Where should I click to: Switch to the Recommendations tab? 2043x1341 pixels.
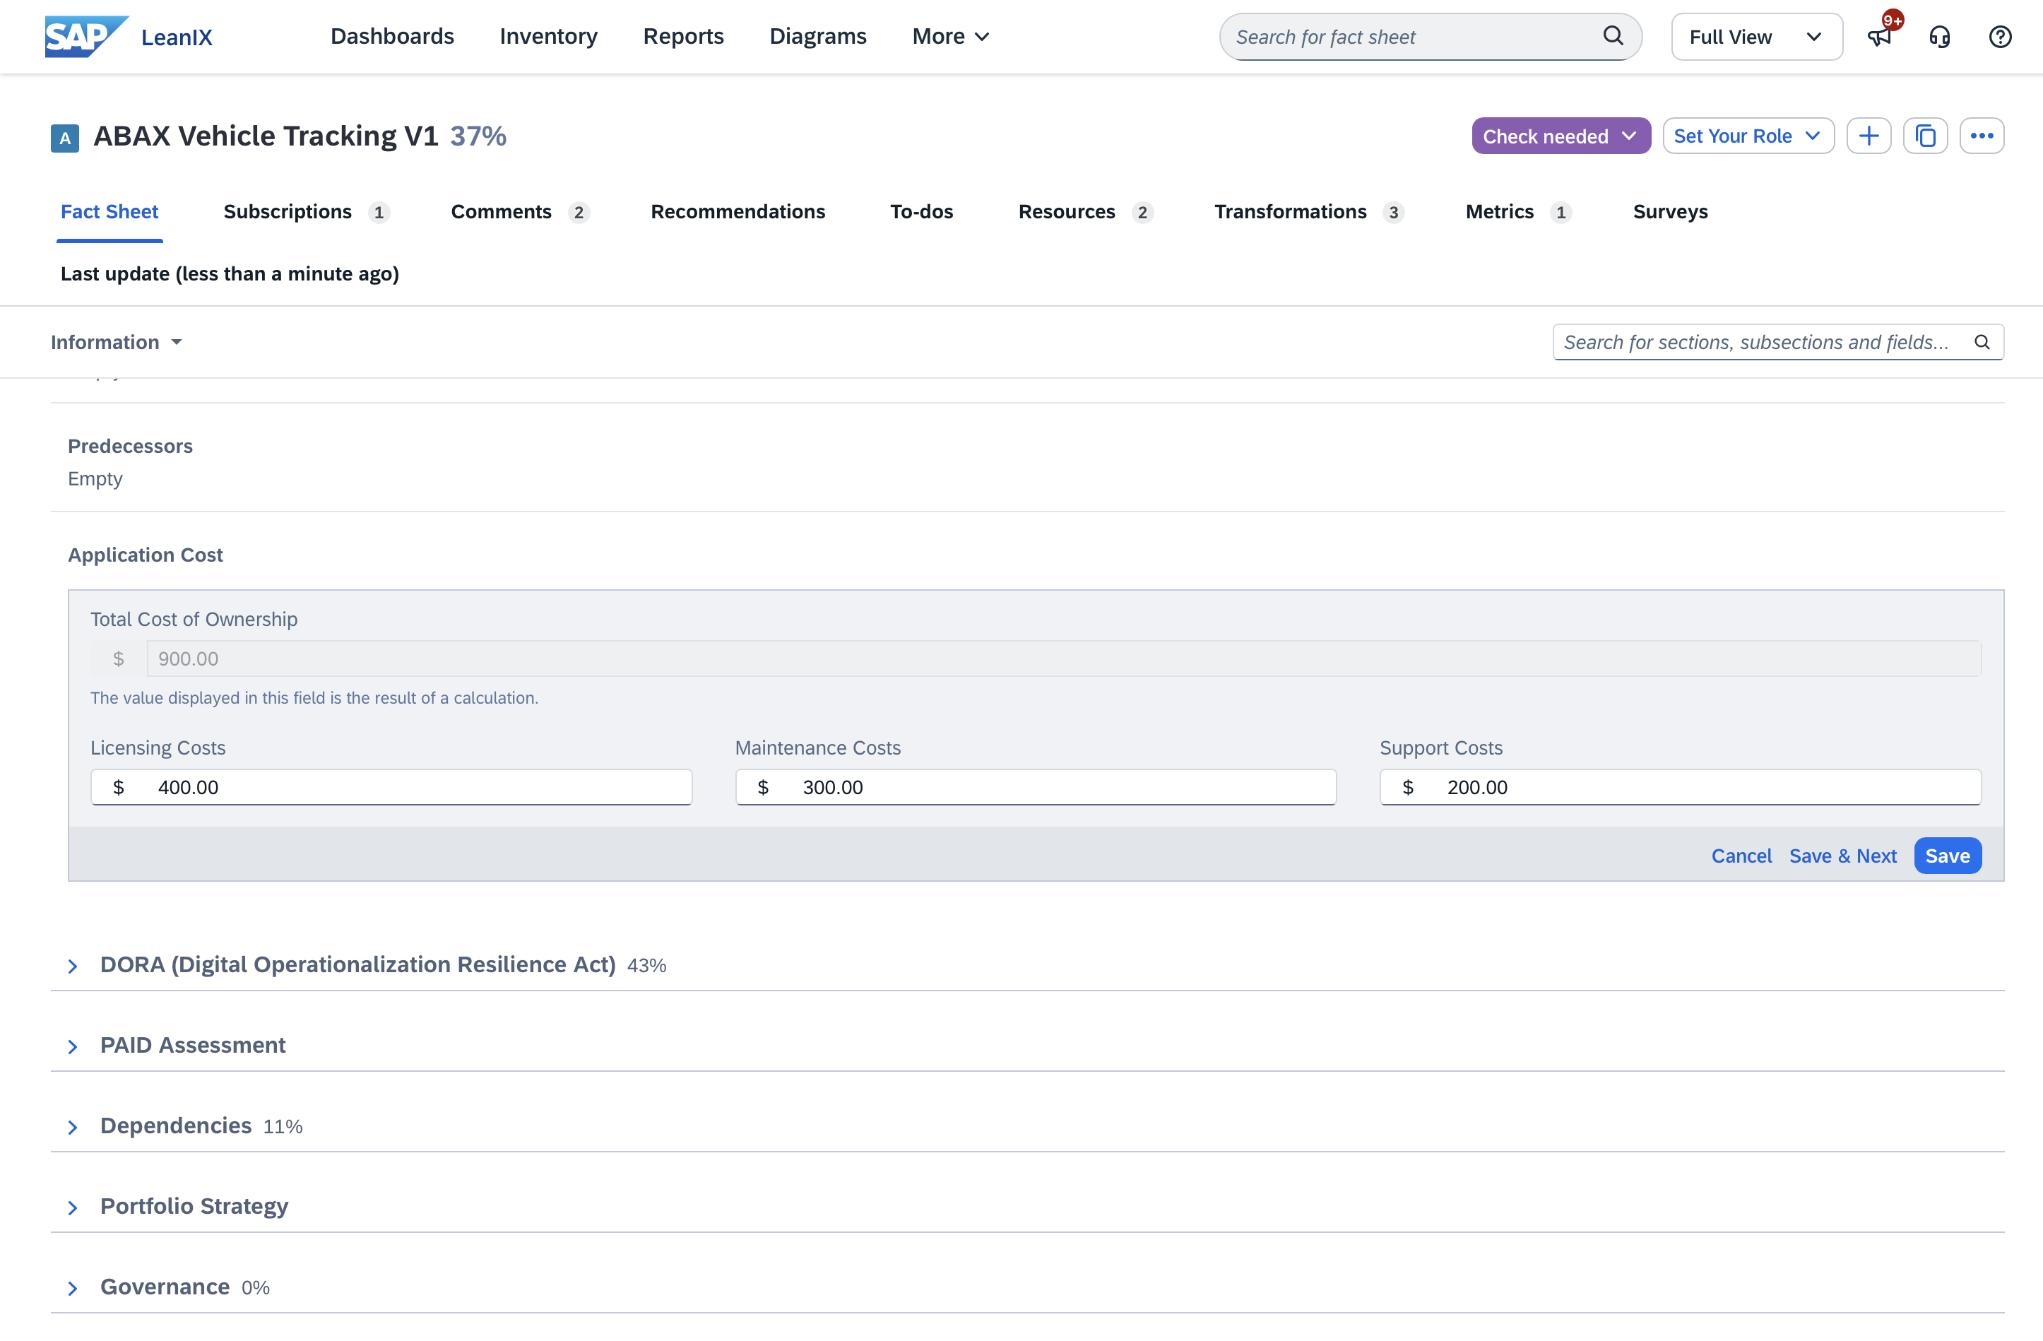coord(738,211)
